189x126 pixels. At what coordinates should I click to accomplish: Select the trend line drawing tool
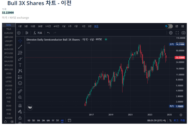(20, 47)
